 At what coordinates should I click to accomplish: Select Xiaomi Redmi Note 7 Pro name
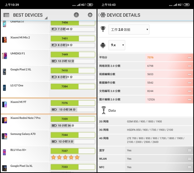[x=26, y=118]
